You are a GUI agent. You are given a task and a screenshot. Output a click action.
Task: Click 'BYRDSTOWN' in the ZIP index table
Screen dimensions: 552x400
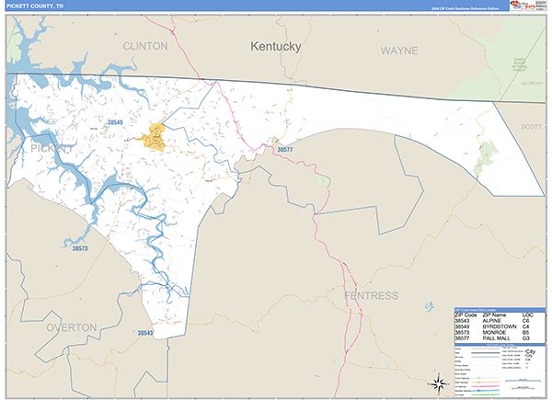point(500,326)
